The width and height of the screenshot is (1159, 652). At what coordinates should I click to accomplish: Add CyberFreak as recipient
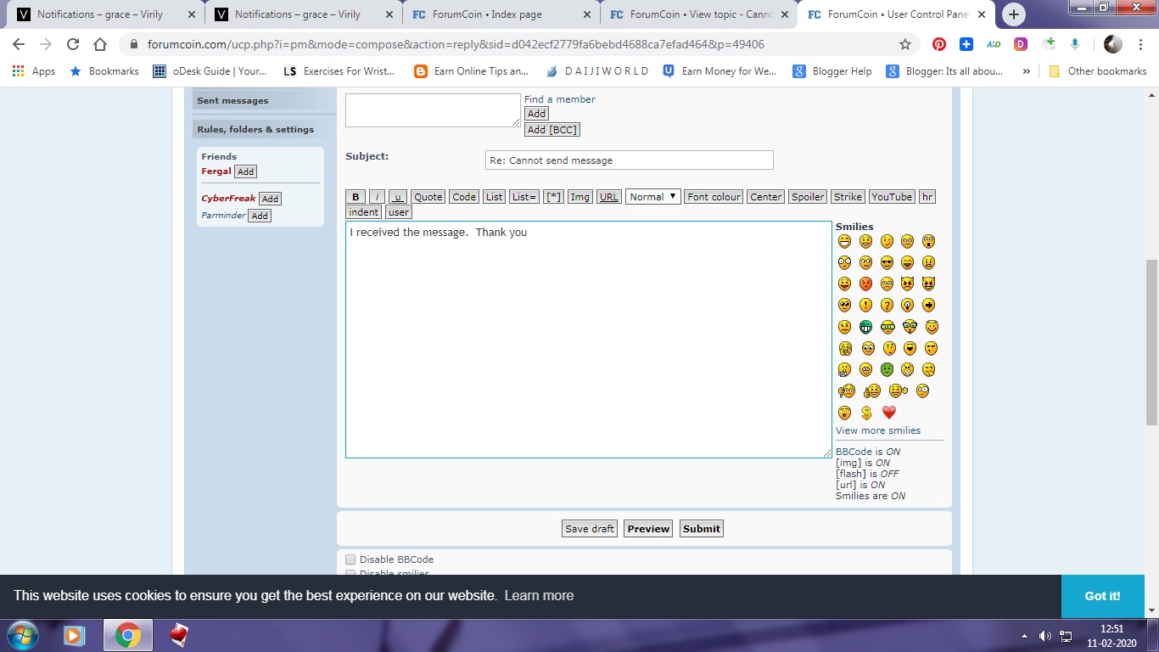270,199
